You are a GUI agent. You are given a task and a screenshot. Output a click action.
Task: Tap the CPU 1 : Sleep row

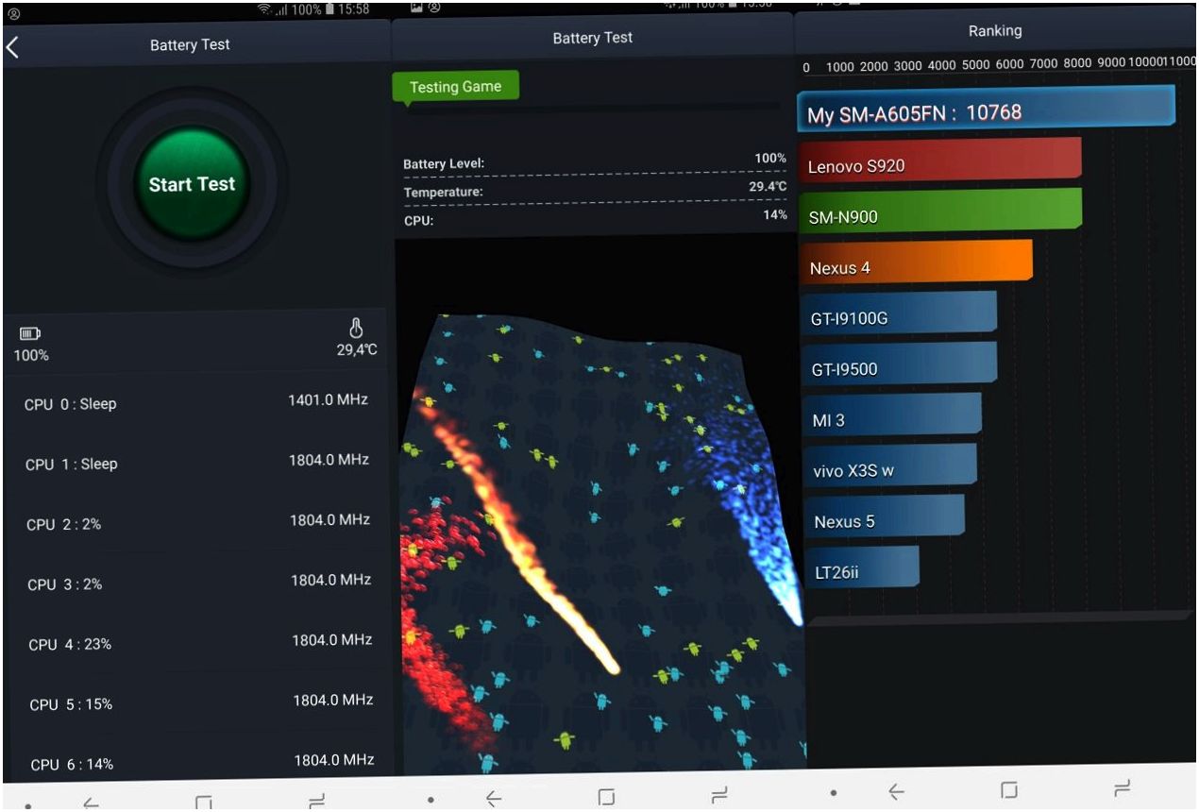click(x=195, y=462)
